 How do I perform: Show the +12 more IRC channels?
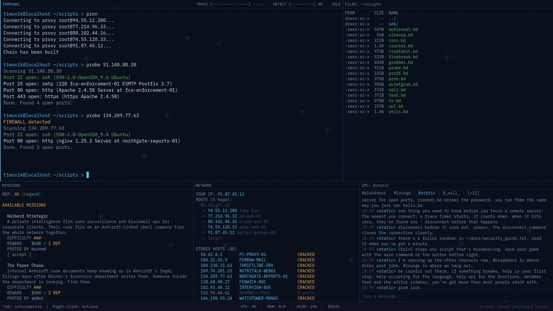(473, 193)
